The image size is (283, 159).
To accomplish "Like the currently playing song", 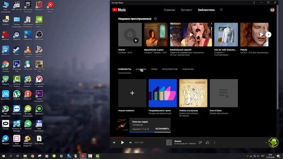I will click(x=207, y=142).
